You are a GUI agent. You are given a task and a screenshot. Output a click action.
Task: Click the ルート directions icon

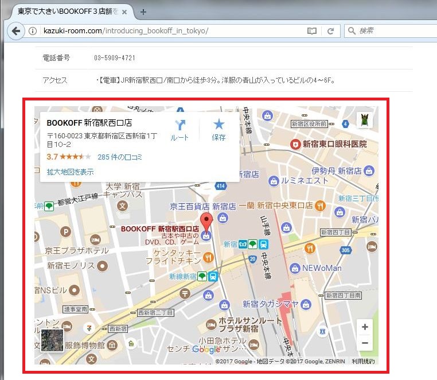click(180, 125)
